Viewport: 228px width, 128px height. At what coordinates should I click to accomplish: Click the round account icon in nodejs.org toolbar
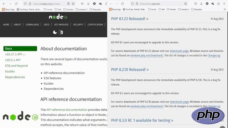(x=94, y=4)
